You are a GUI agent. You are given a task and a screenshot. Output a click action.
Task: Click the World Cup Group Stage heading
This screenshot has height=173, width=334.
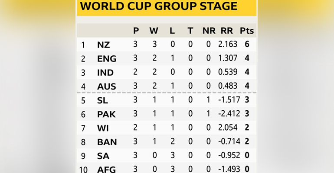pyautogui.click(x=159, y=6)
